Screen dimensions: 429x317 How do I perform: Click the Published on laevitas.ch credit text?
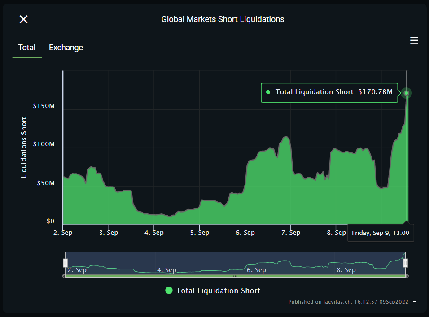pos(348,302)
